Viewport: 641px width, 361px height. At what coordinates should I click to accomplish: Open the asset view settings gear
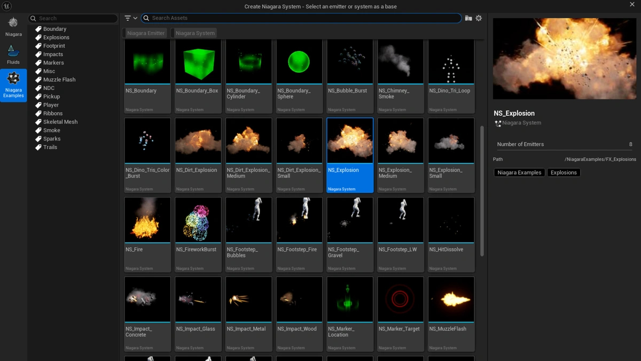[x=479, y=18]
